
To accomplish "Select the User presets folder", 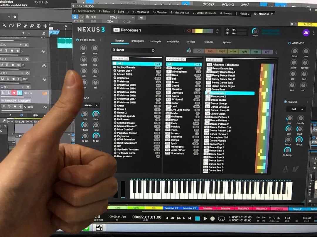I will click(x=137, y=156).
